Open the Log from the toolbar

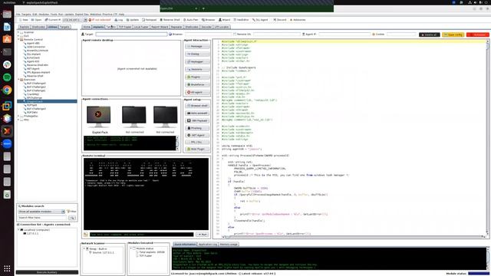(118, 20)
